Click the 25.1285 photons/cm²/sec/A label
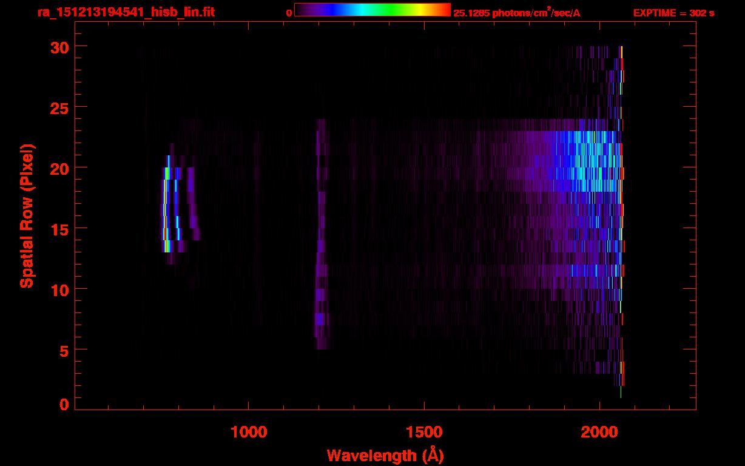The height and width of the screenshot is (466, 745). 517,12
